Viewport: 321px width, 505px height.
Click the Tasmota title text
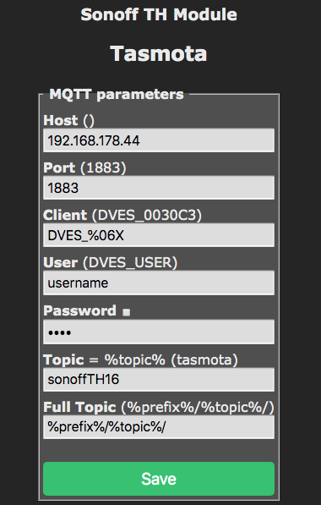click(x=159, y=53)
